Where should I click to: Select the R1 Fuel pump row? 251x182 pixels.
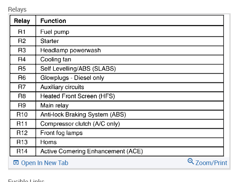click(55, 32)
